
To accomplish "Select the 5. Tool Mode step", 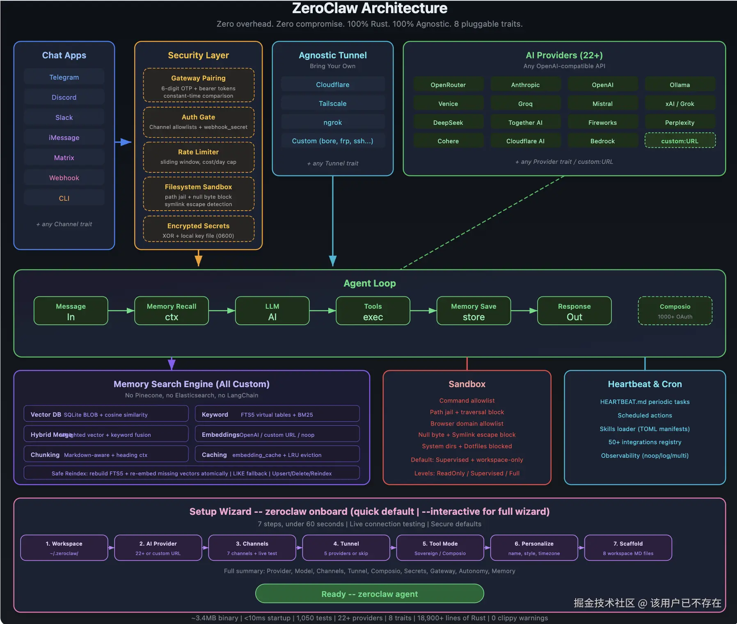I will [x=440, y=548].
